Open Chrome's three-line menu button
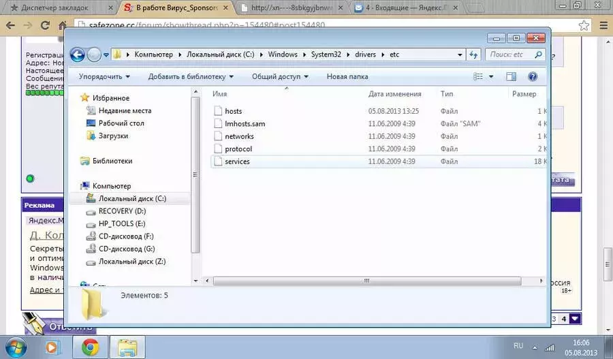Viewport: 613px width, 359px height. [x=603, y=25]
